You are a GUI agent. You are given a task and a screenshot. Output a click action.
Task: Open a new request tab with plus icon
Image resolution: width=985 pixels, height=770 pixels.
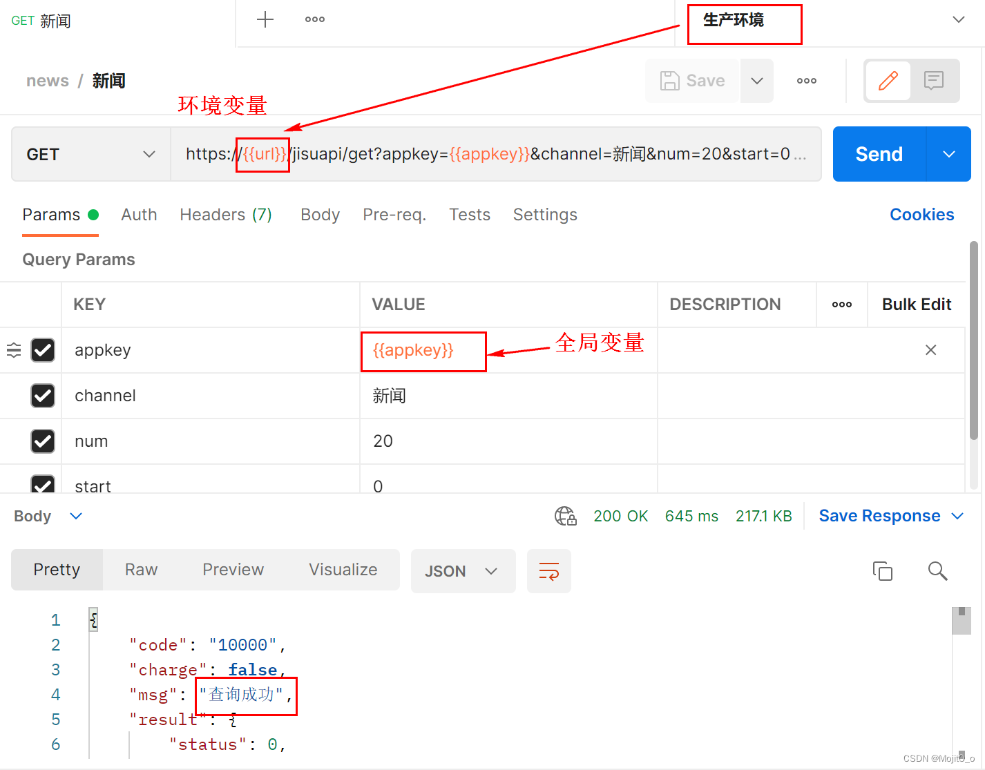click(265, 19)
